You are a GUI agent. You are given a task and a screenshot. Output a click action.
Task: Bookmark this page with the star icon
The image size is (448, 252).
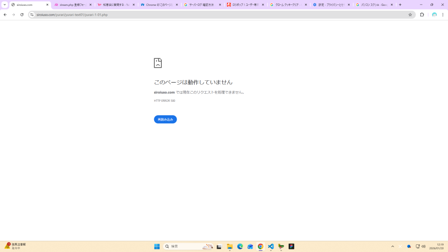pyautogui.click(x=410, y=14)
